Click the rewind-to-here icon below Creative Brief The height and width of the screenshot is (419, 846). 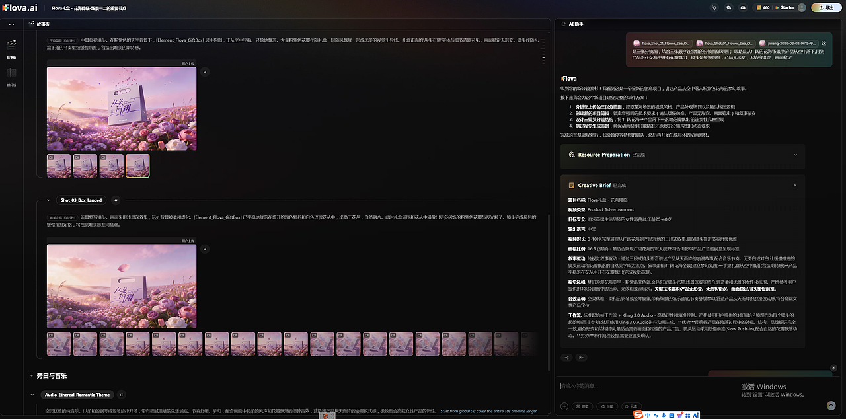tap(582, 357)
